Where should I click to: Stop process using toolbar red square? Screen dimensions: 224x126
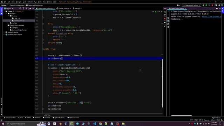[x=212, y=5]
